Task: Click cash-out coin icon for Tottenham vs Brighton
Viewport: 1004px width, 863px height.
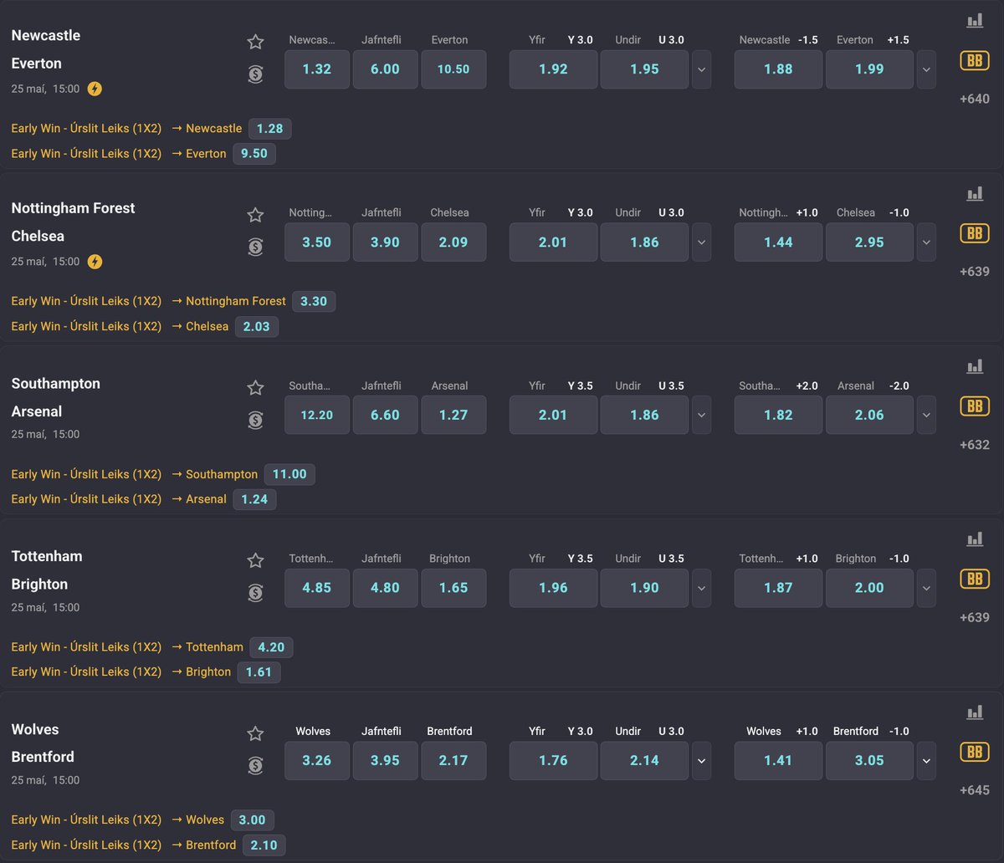Action: pos(255,593)
